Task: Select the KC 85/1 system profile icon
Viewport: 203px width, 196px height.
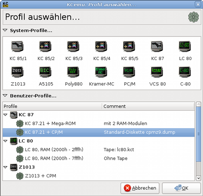Action: coord(17,46)
